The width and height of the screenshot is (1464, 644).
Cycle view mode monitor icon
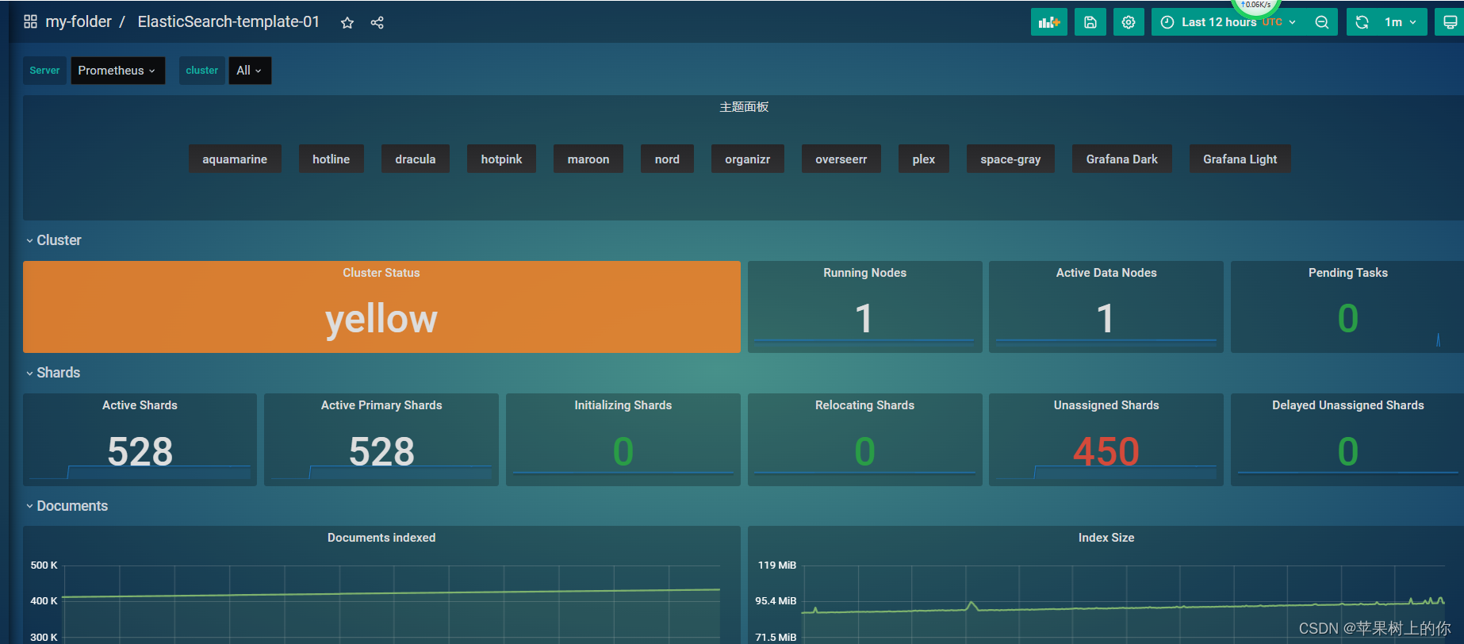(1450, 22)
